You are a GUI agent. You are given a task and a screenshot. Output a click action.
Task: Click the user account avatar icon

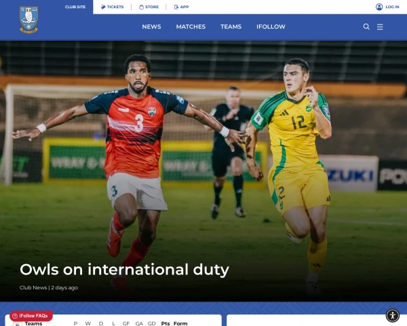pos(379,7)
